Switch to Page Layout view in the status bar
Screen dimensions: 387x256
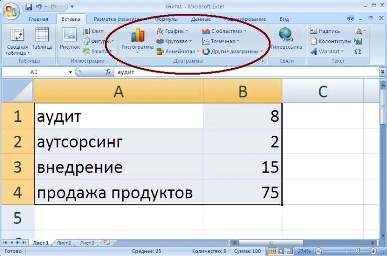[281, 252]
